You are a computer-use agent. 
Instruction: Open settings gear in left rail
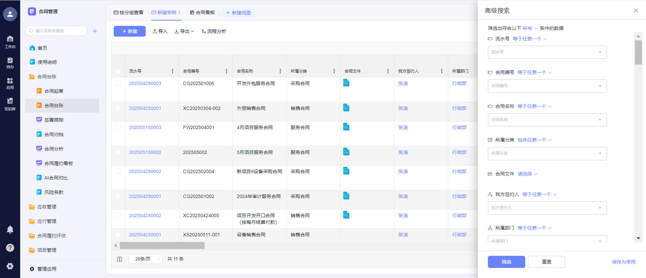(x=10, y=266)
